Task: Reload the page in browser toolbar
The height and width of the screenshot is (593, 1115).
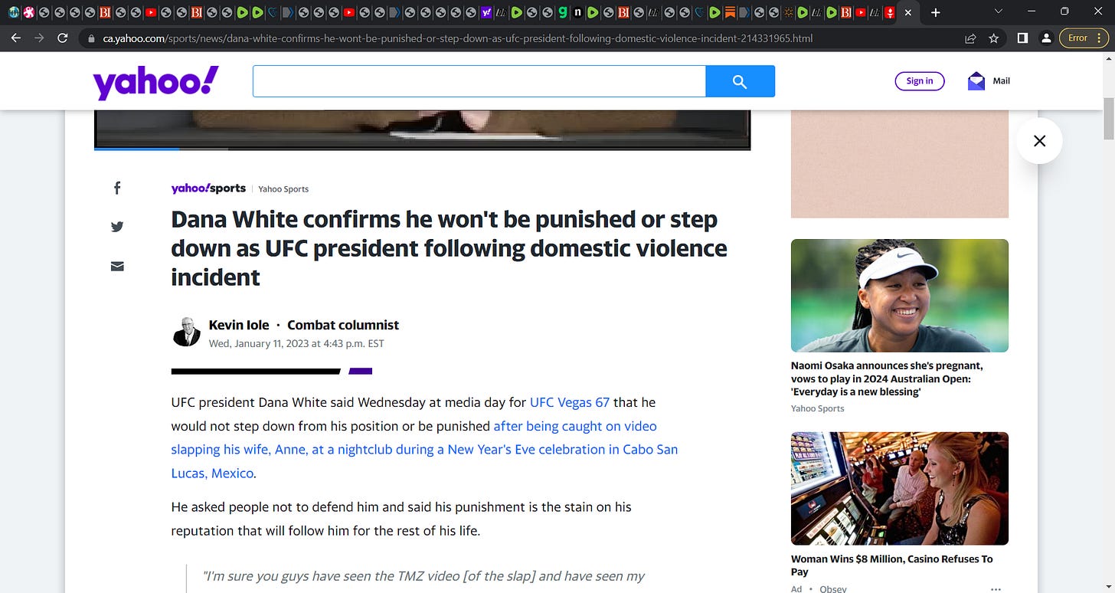Action: pyautogui.click(x=63, y=38)
